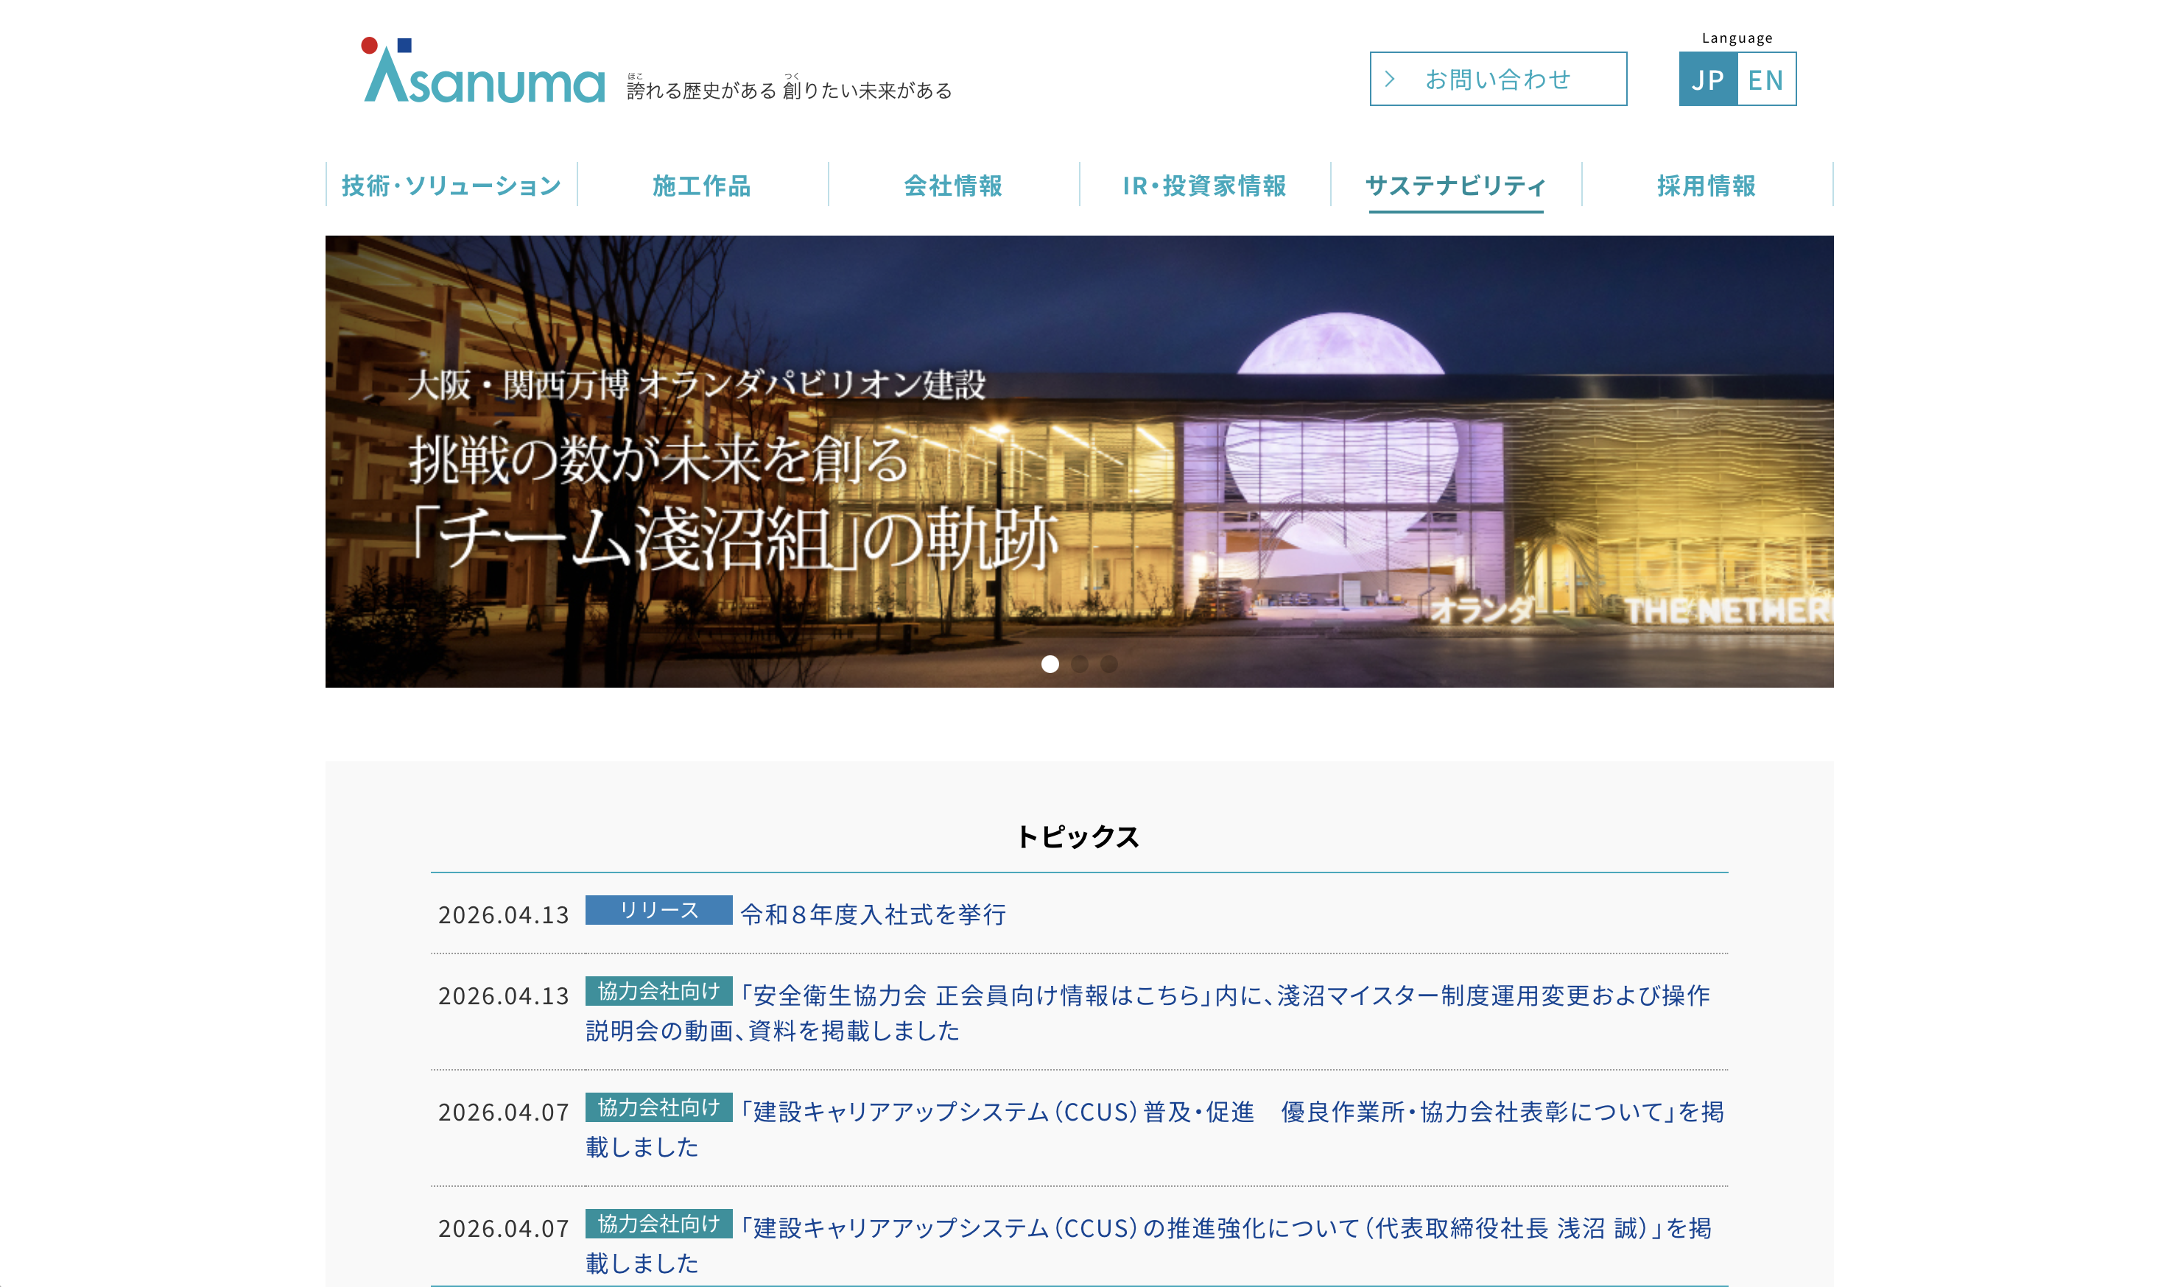Show the third carousel slide dot

click(x=1108, y=664)
